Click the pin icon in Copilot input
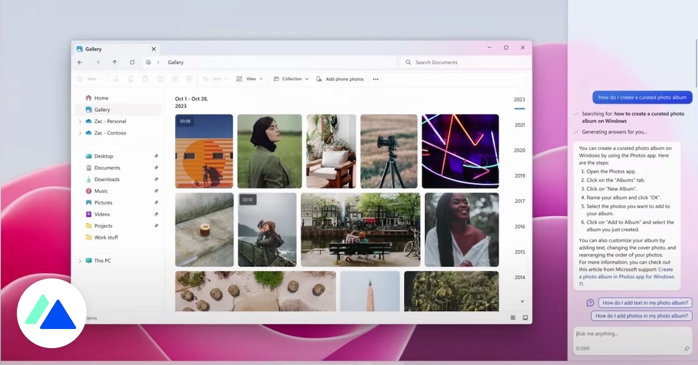This screenshot has width=698, height=365. coord(686,349)
